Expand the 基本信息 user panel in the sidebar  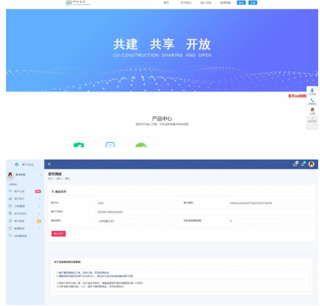[x=24, y=175]
